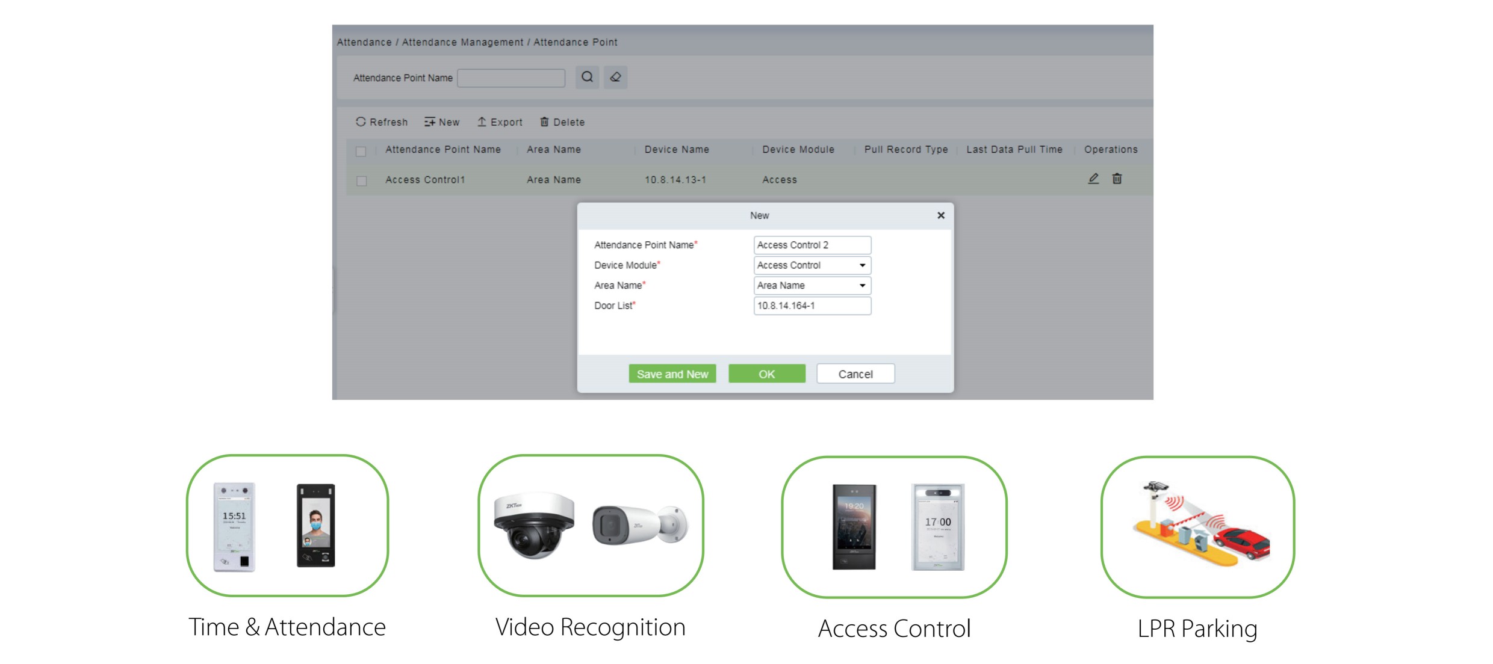Click Save and New button
Viewport: 1493px width, 664px height.
coord(672,373)
